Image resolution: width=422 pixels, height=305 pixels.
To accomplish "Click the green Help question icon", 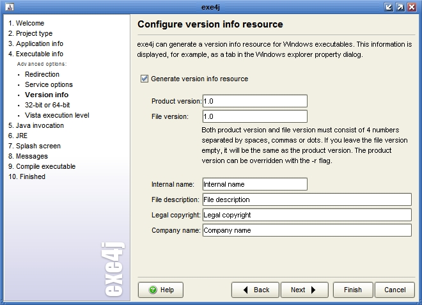I will [153, 290].
